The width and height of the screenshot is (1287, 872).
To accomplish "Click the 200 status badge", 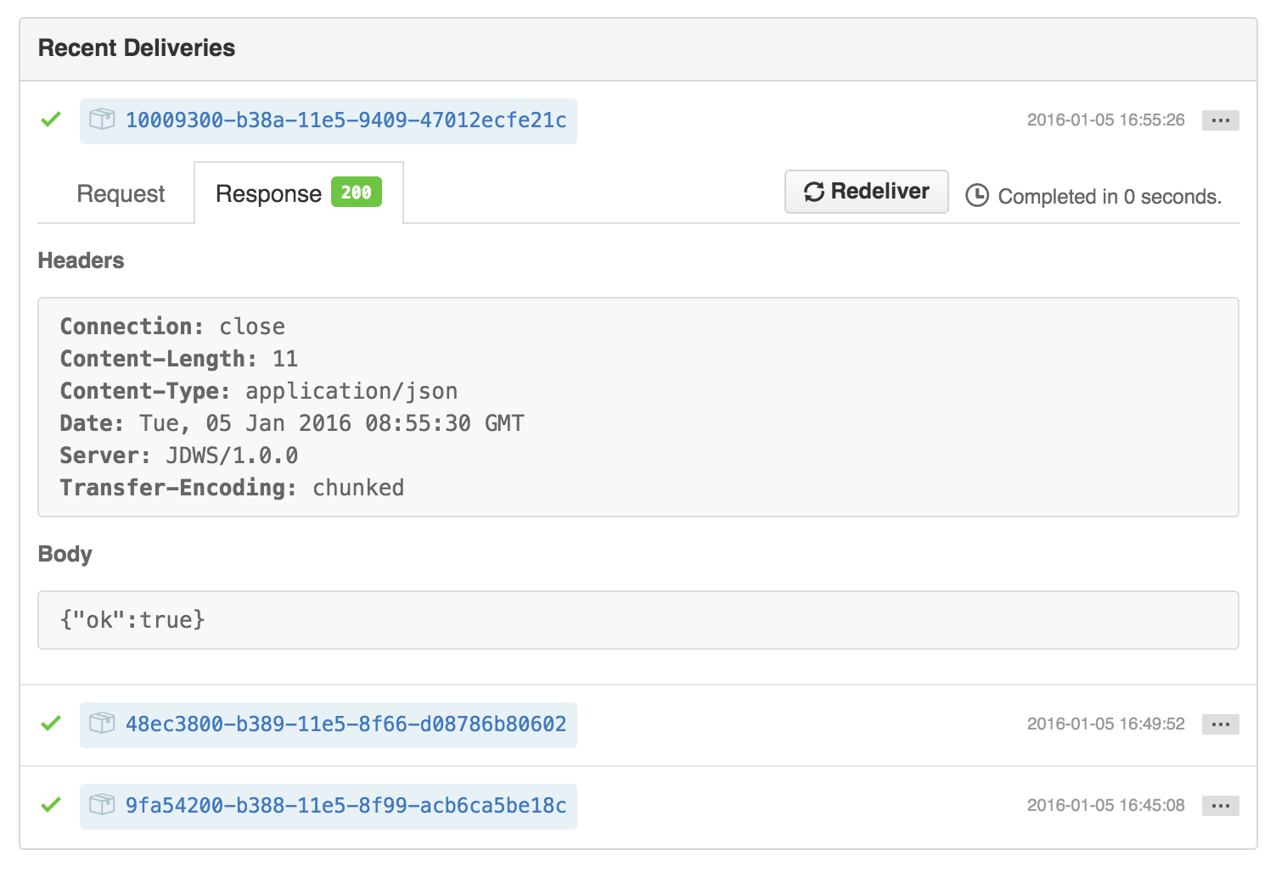I will [356, 193].
